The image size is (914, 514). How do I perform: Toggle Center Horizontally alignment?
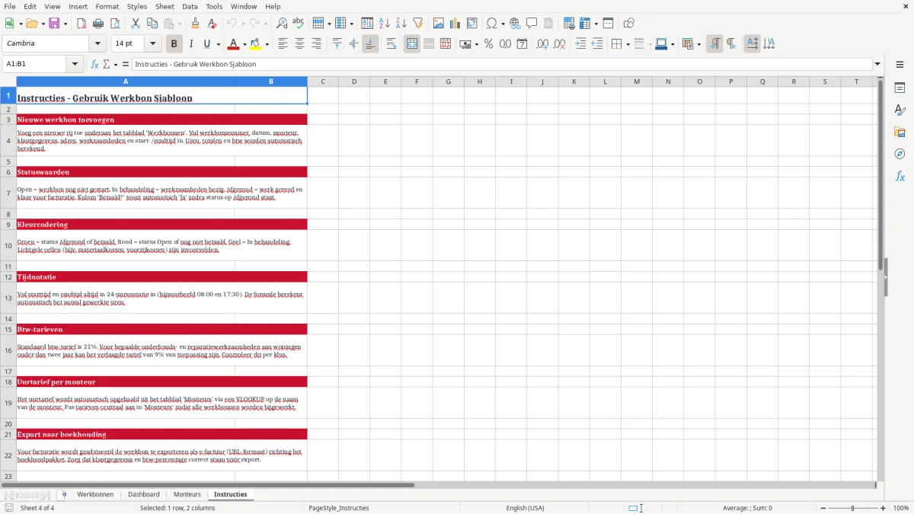coord(299,44)
